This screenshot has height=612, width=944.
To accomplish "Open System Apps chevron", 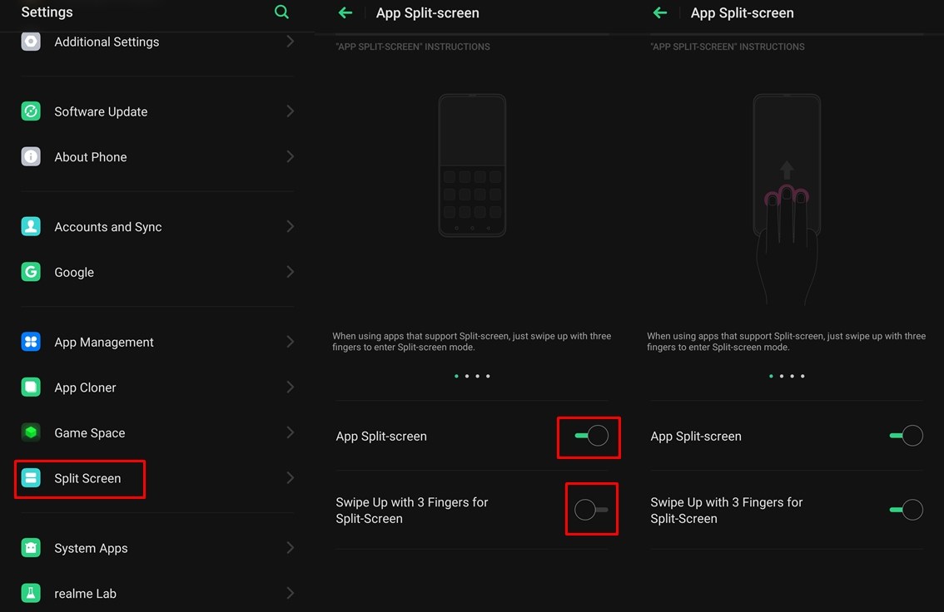I will click(x=291, y=548).
